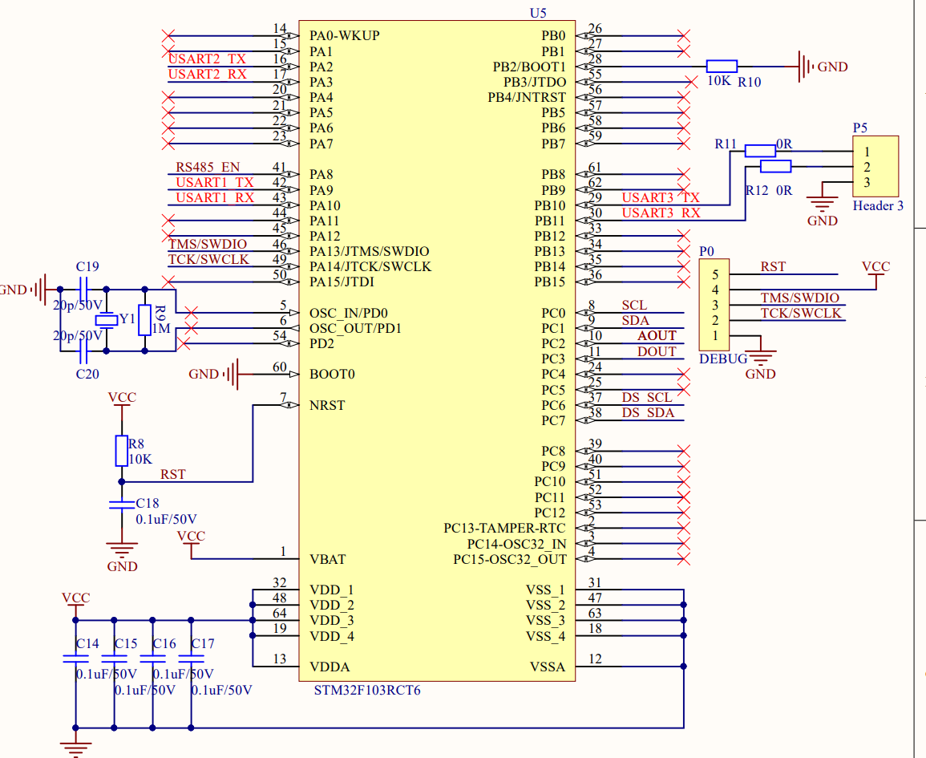Select the R8 10K pull-up resistor
The height and width of the screenshot is (758, 926).
point(122,451)
